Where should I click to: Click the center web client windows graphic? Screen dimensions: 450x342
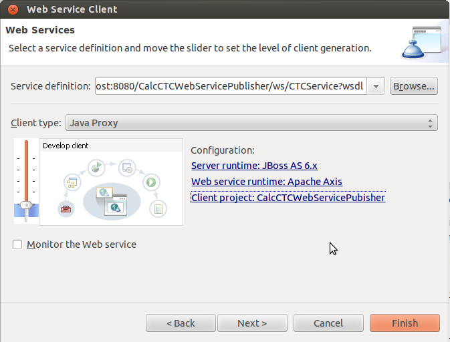(x=112, y=201)
